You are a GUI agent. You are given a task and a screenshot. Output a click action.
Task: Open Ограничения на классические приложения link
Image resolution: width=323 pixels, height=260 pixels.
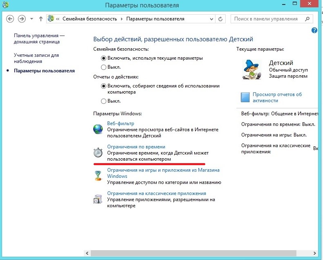point(157,193)
